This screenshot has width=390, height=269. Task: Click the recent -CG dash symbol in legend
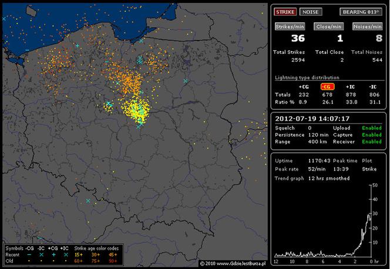tap(29, 254)
